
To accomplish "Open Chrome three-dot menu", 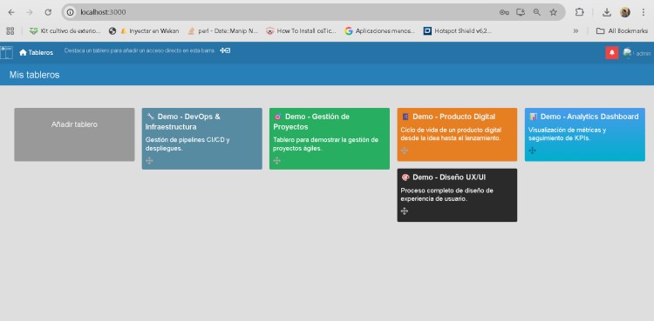I will point(644,12).
